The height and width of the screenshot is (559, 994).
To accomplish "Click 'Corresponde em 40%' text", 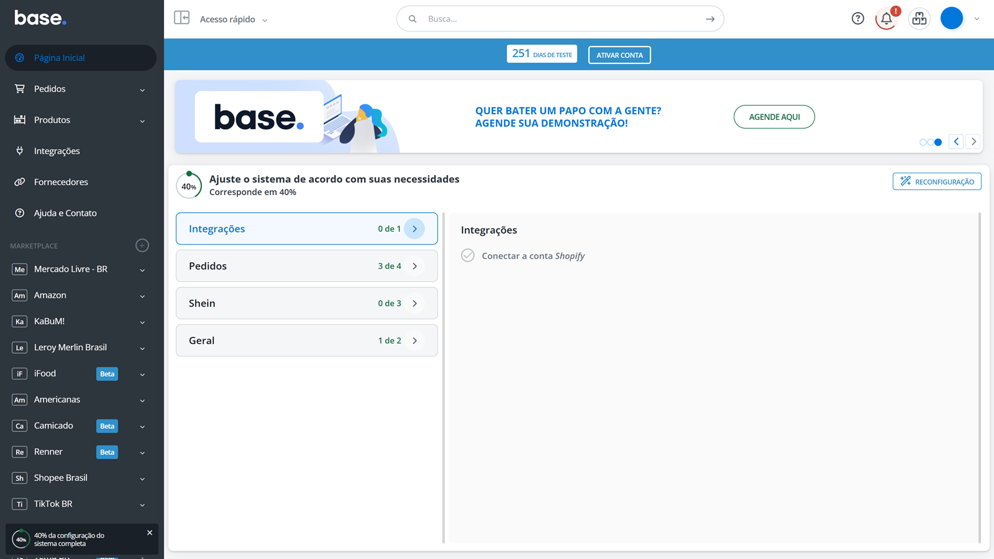I will (x=253, y=192).
